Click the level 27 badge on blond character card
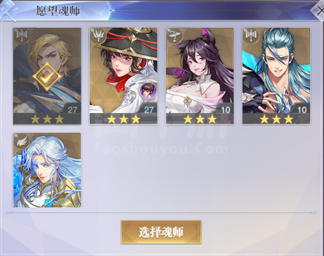 click(x=72, y=109)
